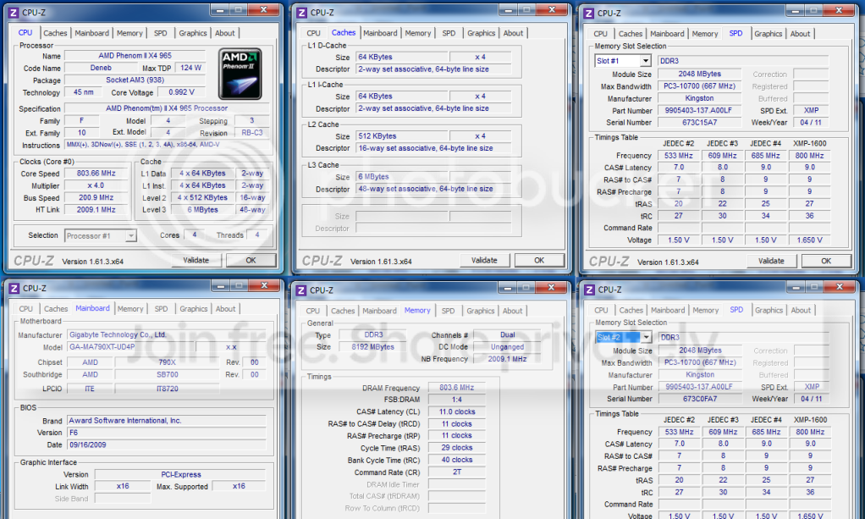
Task: Click the Core Speed value 803.66 MHz
Action: click(x=96, y=174)
